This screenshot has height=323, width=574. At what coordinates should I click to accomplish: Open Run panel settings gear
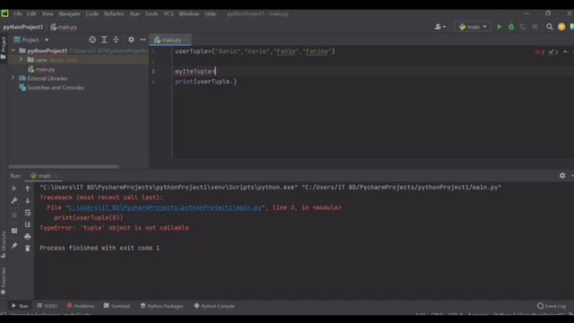pyautogui.click(x=562, y=176)
